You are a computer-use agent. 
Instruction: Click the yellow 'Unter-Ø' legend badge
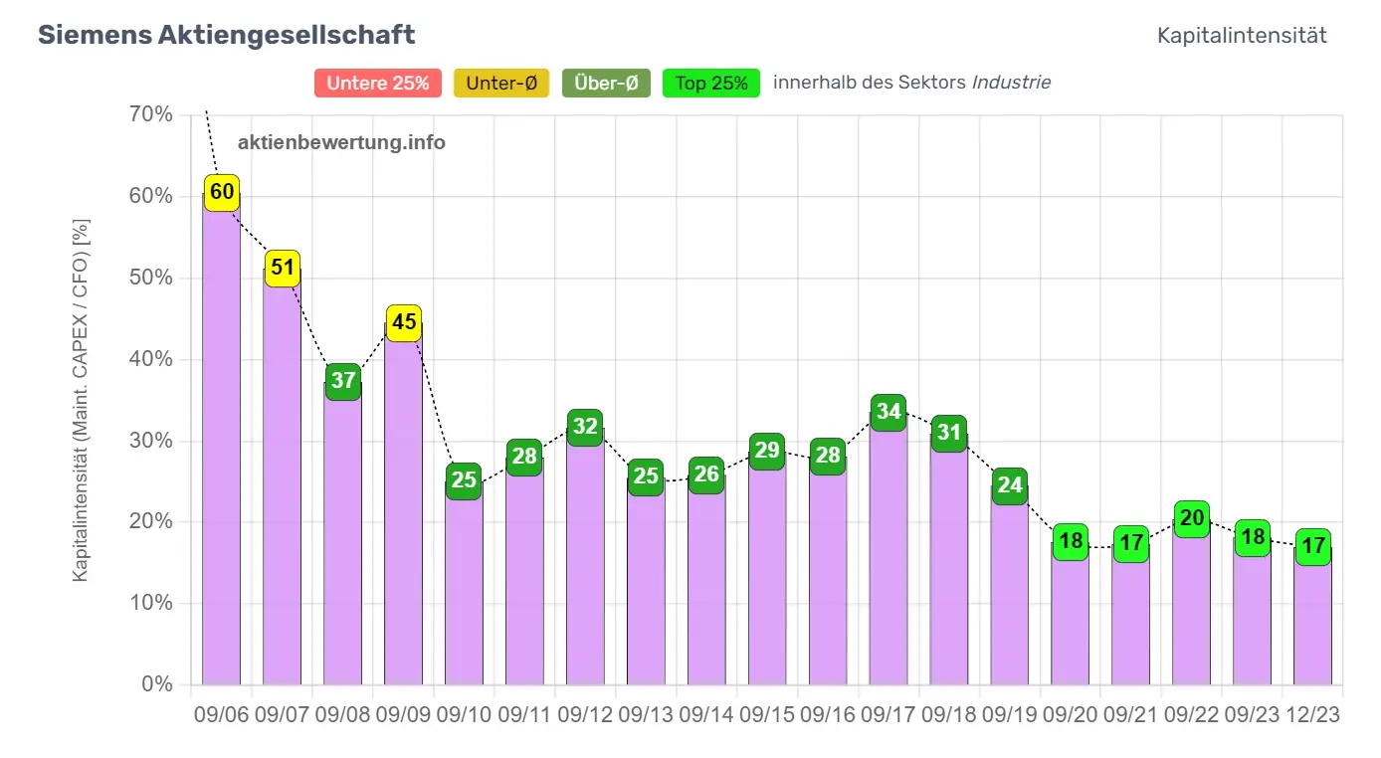pos(501,84)
